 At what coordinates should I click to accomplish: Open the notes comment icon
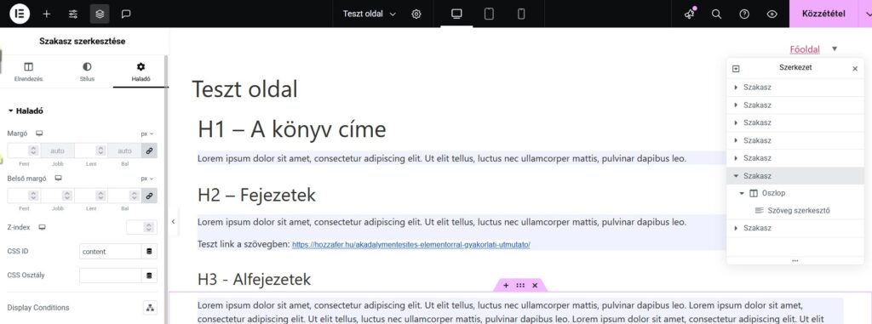pos(126,14)
